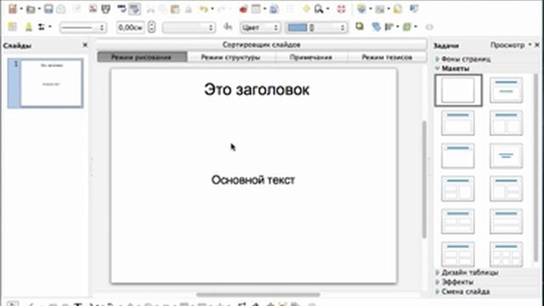
Task: Click the Arrow Style icon
Action: coord(42,26)
